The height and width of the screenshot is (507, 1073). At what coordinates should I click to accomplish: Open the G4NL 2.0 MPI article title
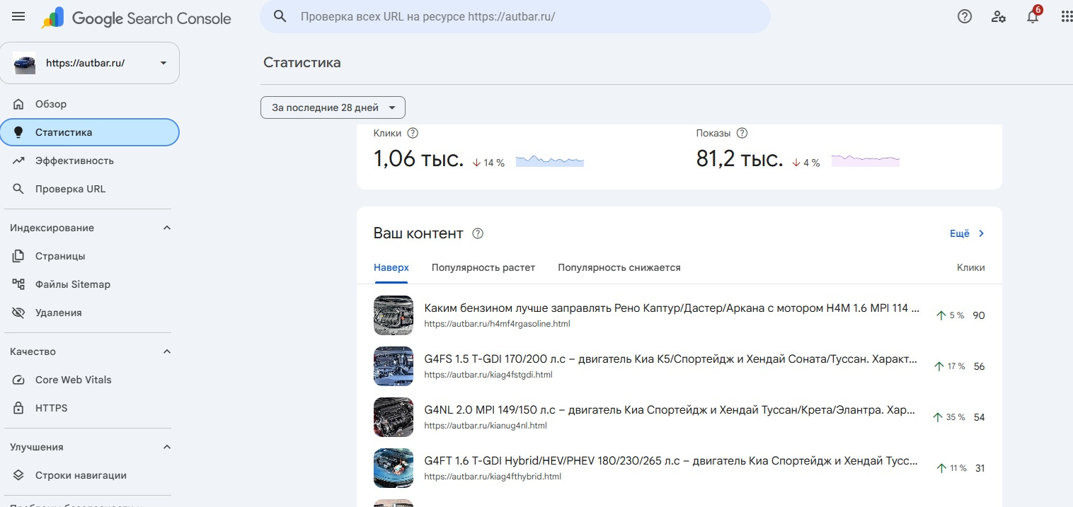[670, 410]
